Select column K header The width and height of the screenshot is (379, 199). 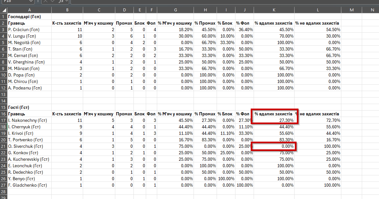click(x=274, y=10)
